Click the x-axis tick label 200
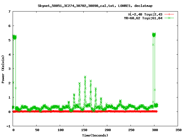Image resolution: width=184 pixels, height=138 pixels. tap(108, 130)
